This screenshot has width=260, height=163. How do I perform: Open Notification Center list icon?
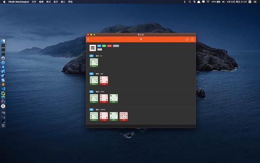[x=255, y=2]
